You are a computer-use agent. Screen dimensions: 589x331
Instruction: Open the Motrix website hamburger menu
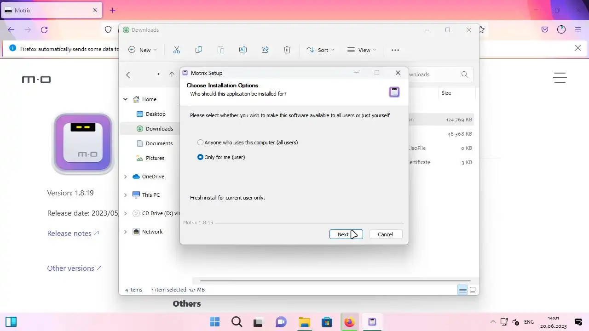pyautogui.click(x=560, y=78)
